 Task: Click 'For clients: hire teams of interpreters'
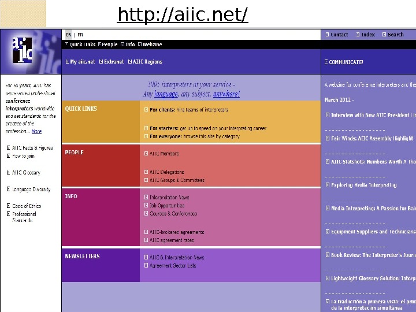[188, 110]
